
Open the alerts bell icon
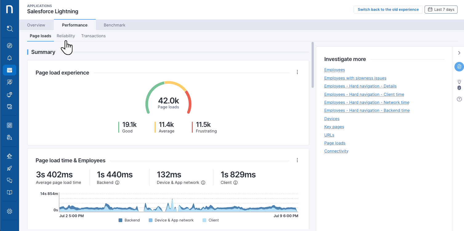pos(10,58)
